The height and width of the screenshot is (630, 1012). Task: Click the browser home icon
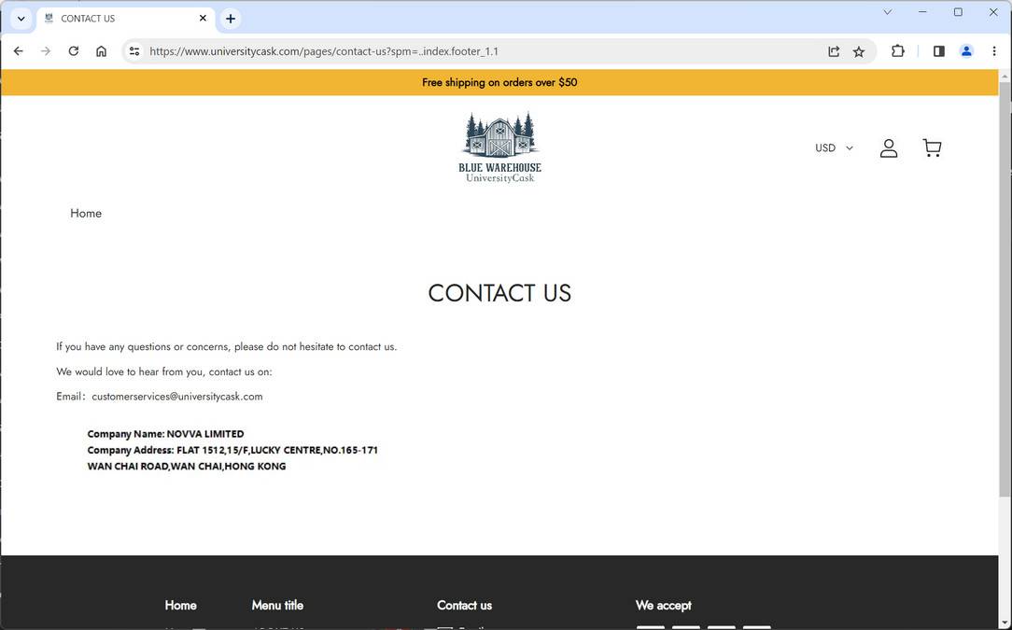coord(101,51)
